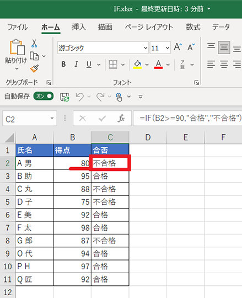This screenshot has width=242, height=298.
Task: Apply the red font color
Action: [x=158, y=64]
